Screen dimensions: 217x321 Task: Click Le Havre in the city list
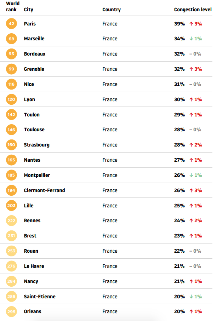coord(34,266)
